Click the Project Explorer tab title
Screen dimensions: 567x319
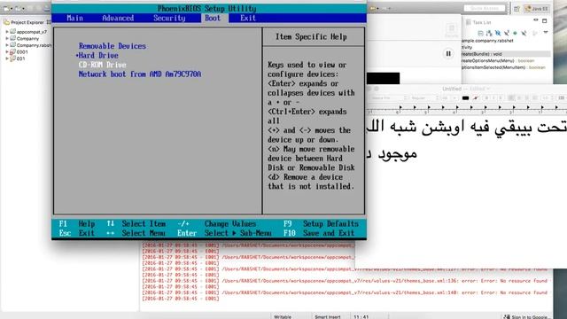27,22
